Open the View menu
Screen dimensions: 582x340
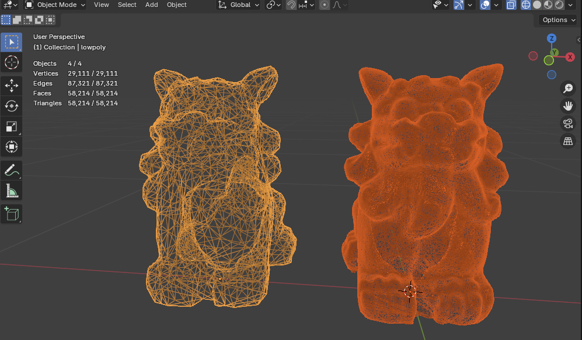102,5
